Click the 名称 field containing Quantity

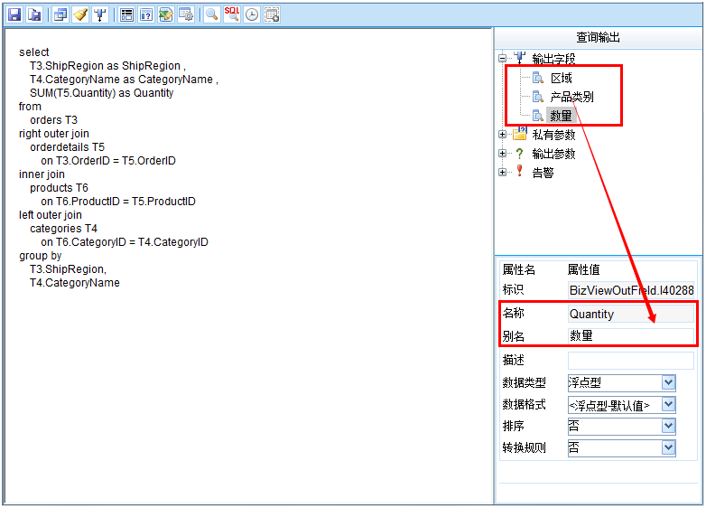pyautogui.click(x=631, y=314)
